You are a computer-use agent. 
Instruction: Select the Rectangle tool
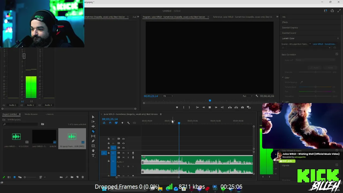click(x=93, y=146)
